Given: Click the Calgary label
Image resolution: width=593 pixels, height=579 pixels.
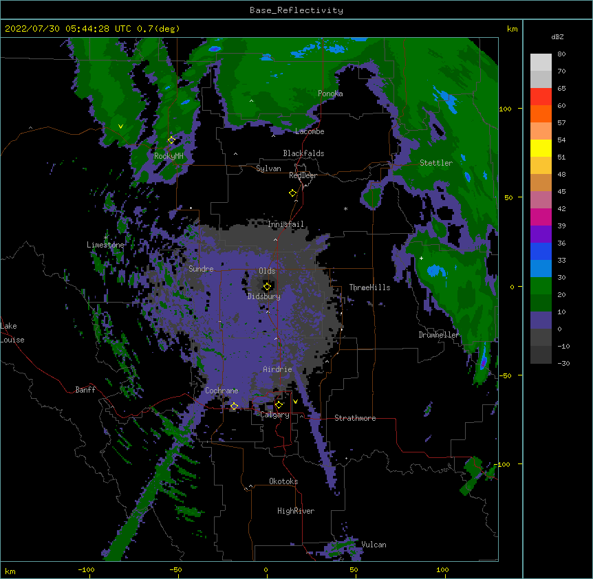Looking at the screenshot, I should click(275, 415).
